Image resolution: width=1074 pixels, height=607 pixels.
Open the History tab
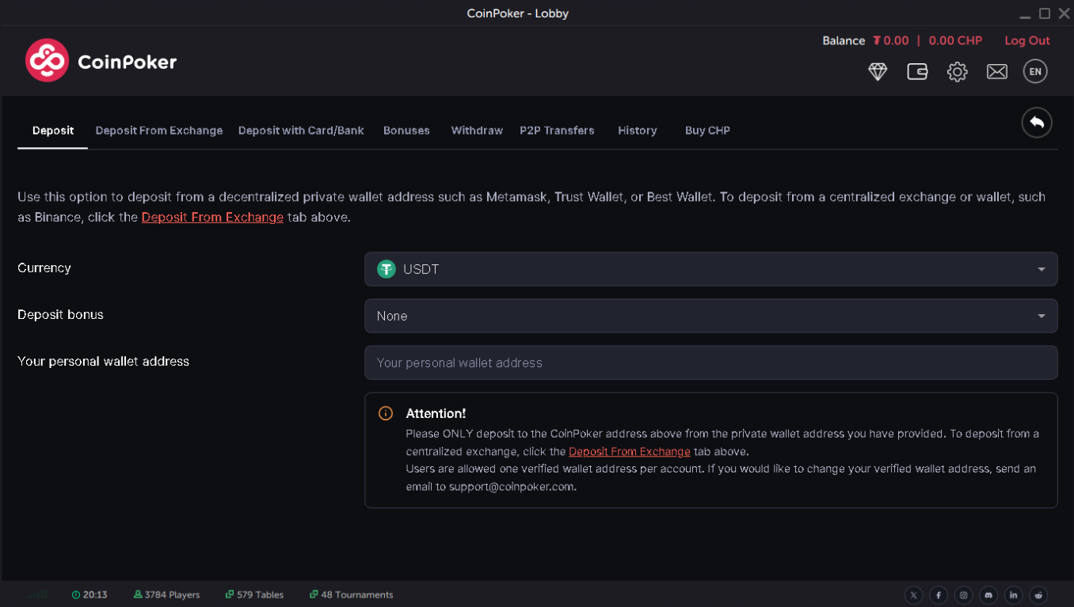[638, 131]
